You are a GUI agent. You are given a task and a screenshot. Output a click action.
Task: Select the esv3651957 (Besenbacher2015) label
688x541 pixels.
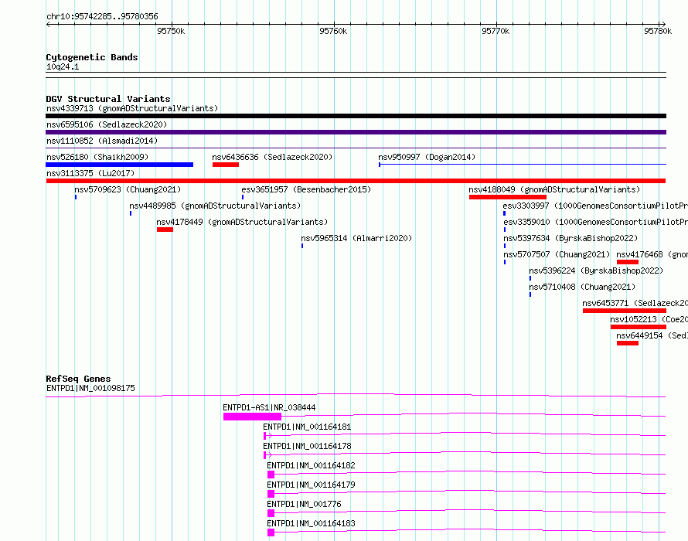(x=306, y=189)
